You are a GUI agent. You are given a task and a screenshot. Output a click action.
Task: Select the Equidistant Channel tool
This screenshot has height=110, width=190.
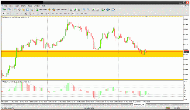(26, 14)
